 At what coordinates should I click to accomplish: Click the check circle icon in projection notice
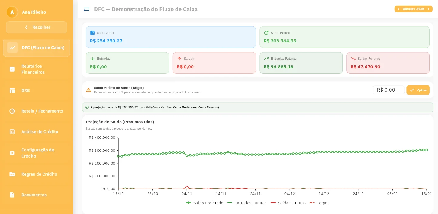pos(87,107)
